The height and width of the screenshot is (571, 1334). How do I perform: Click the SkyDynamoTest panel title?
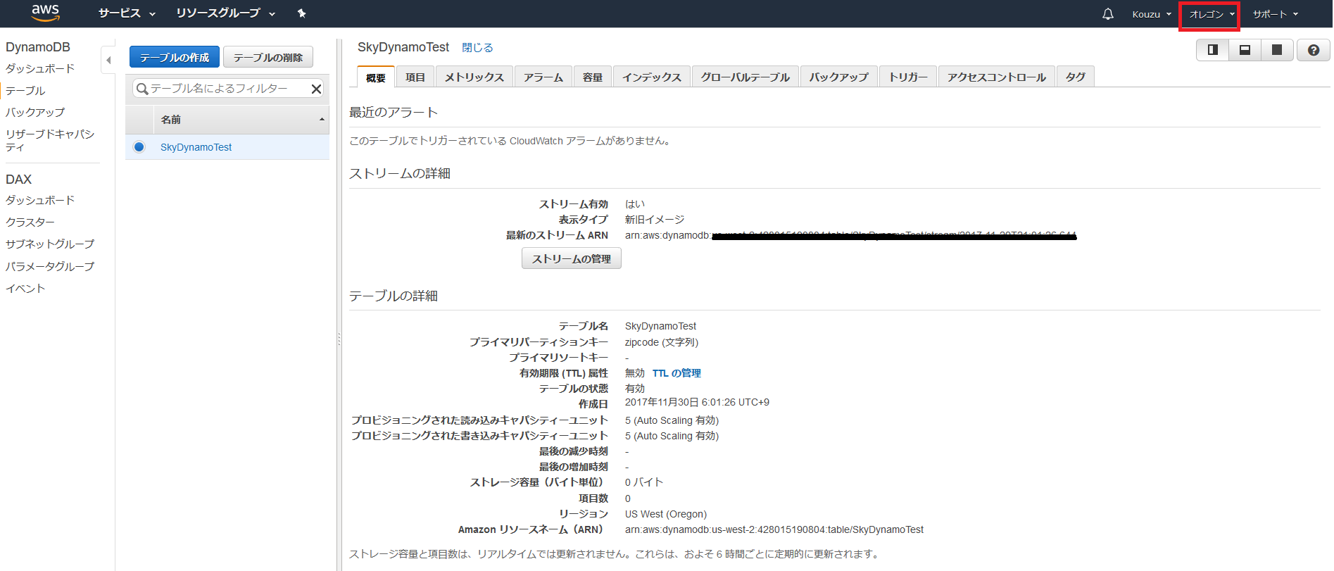(x=403, y=47)
